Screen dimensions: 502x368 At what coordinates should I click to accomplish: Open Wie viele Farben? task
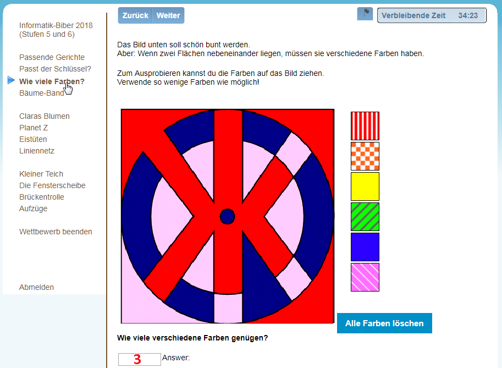tap(52, 81)
